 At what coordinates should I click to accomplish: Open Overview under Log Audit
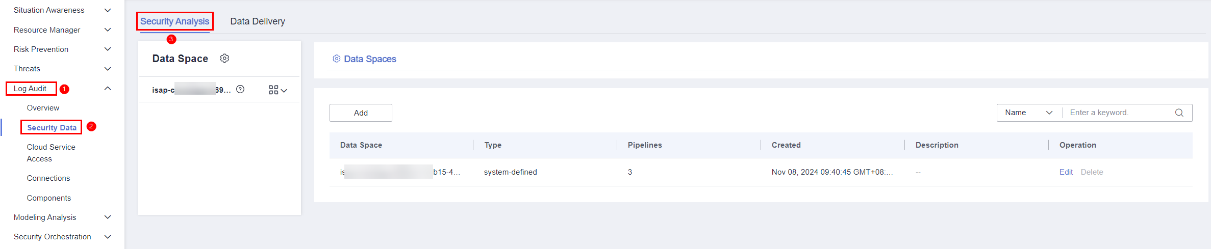coord(43,108)
